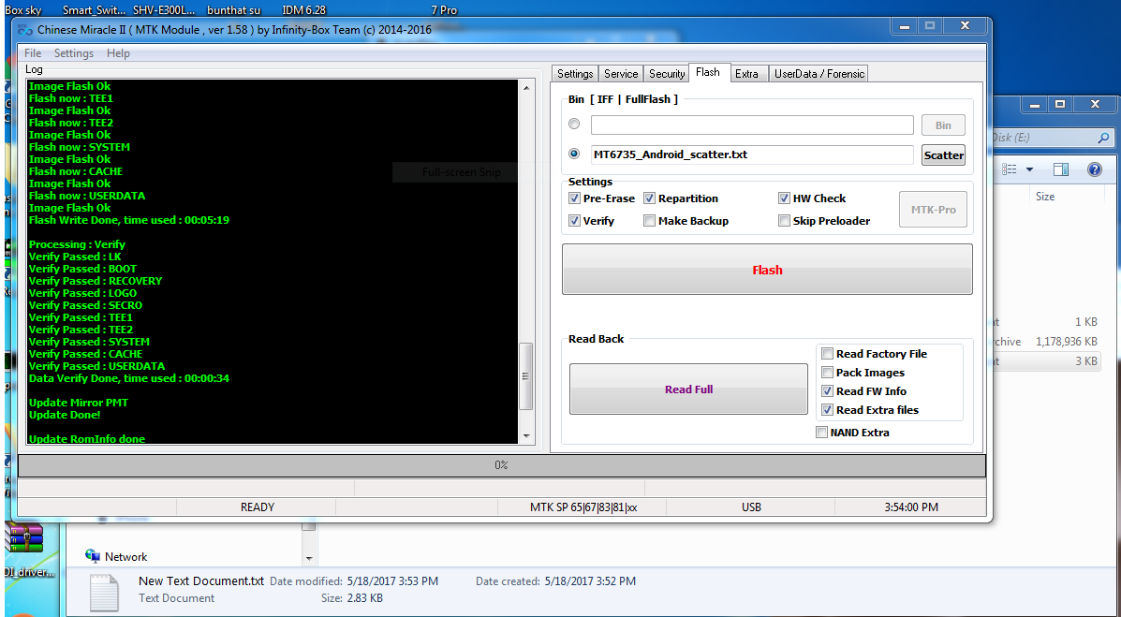Click the 'Flash Write Done' log line
The width and height of the screenshot is (1121, 617).
[128, 220]
